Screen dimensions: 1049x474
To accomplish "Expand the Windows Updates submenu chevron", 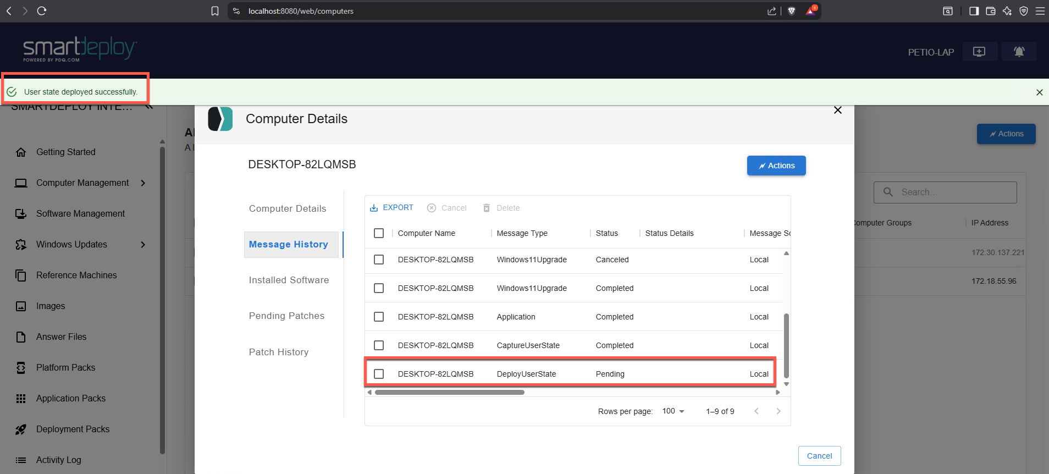I will (143, 245).
